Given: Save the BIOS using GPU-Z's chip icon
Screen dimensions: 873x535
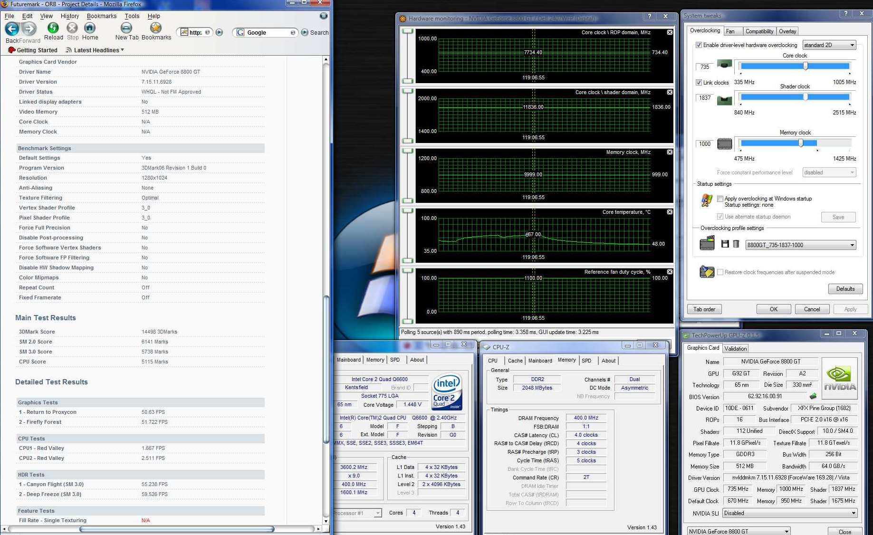Looking at the screenshot, I should [813, 396].
